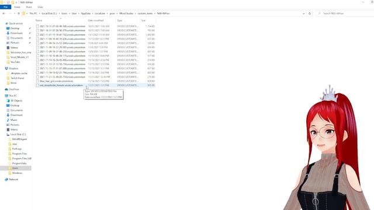
Task: Open the Program Files folder in tree
Action: tap(19, 154)
